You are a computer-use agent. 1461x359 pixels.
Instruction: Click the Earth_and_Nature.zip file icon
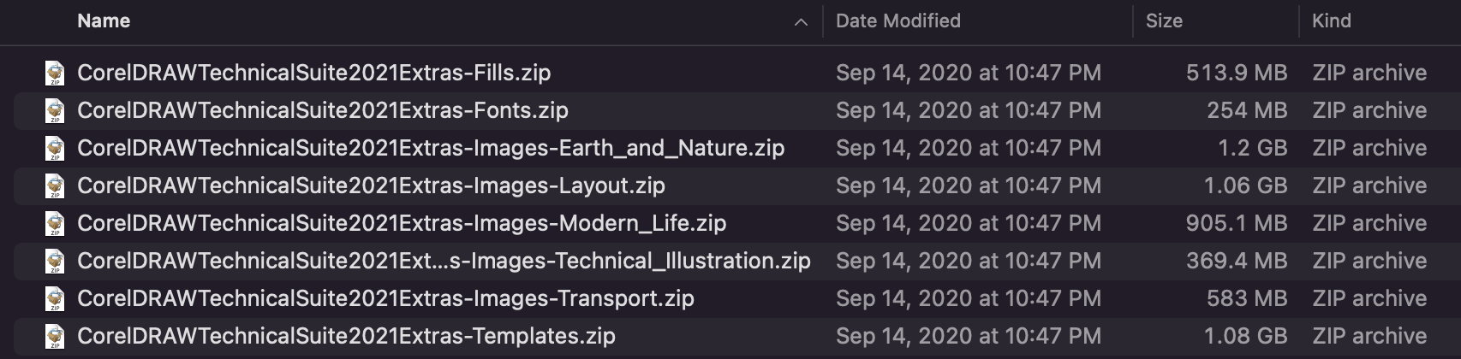(x=55, y=149)
